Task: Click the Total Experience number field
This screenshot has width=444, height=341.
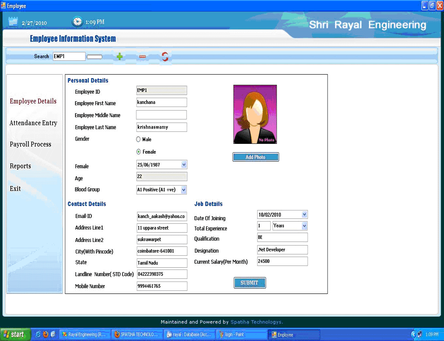Action: pyautogui.click(x=264, y=226)
